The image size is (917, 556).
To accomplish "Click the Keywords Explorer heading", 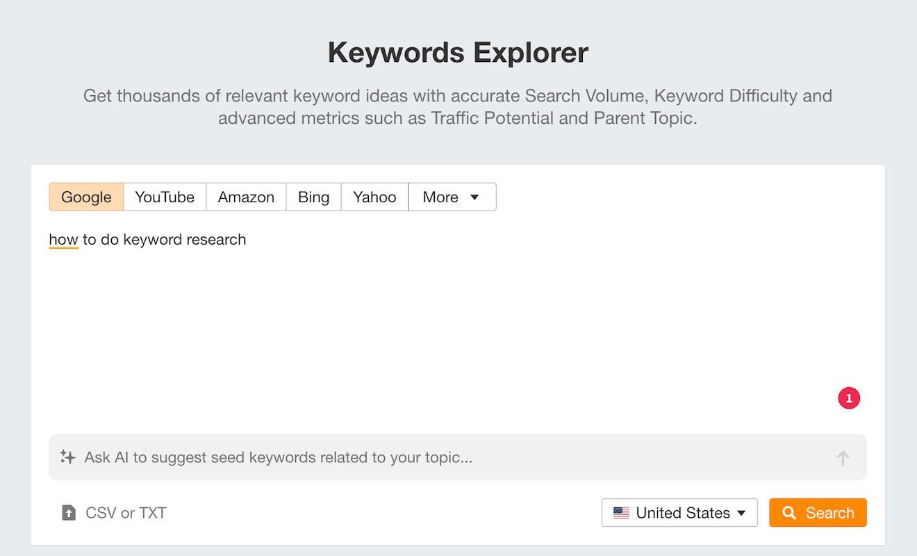I will pyautogui.click(x=458, y=53).
